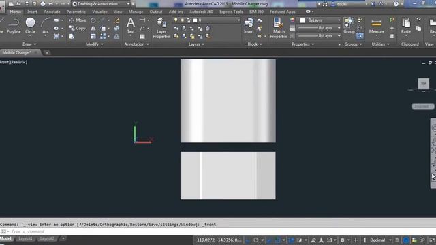Open the layer name dropdown showing 0
The width and height of the screenshot is (436, 245).
(206, 20)
